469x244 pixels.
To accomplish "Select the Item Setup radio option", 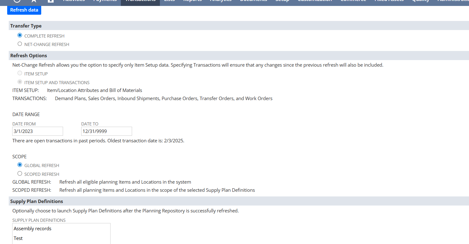I will tap(20, 74).
